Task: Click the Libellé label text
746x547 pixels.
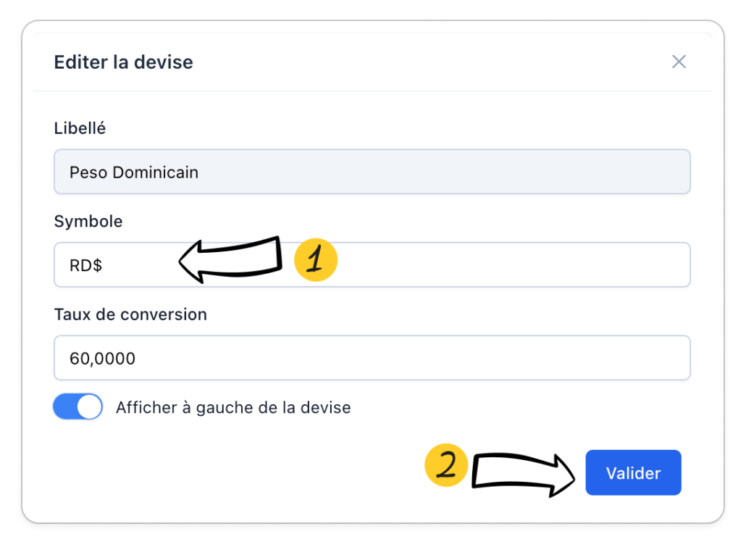Action: (x=80, y=128)
